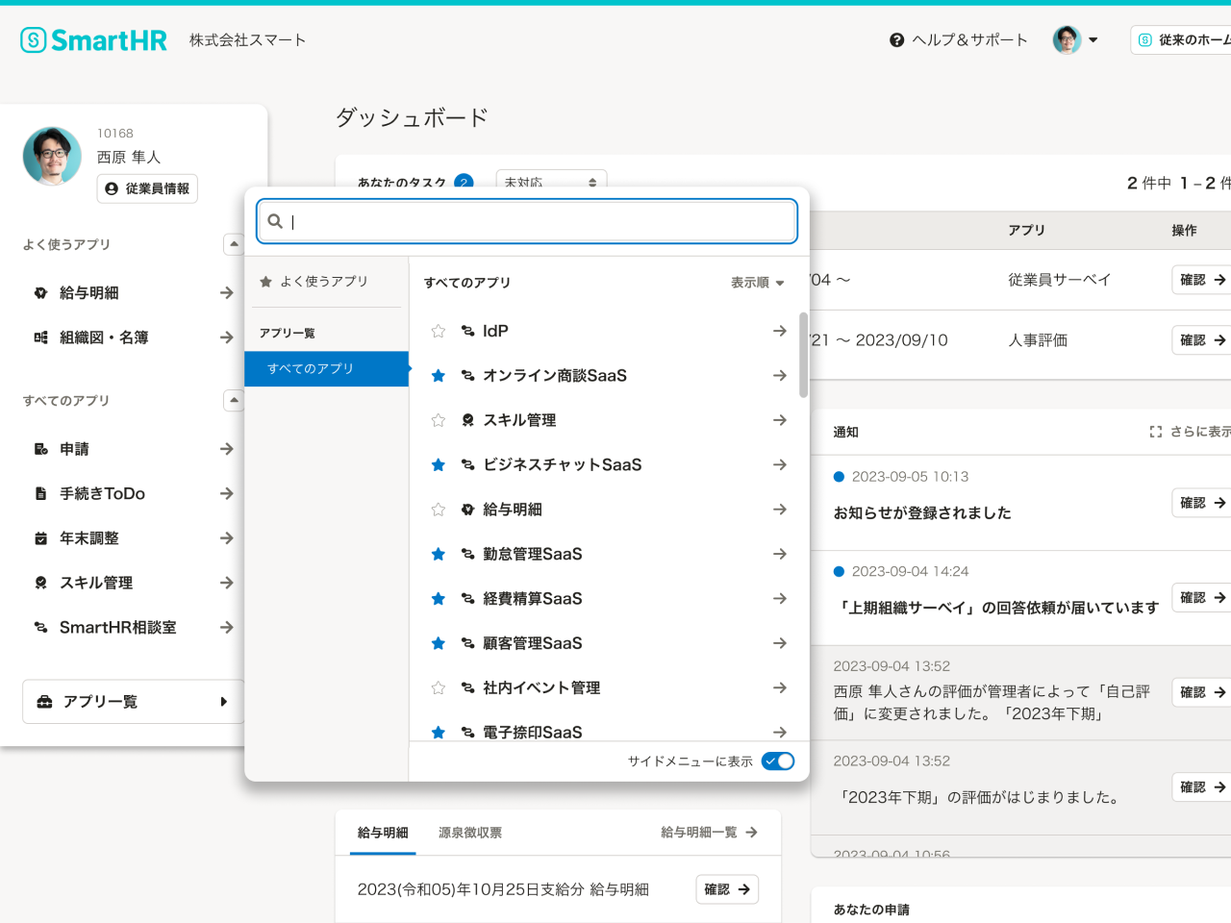Click arrow on 経費精算SaaS row

pos(780,599)
